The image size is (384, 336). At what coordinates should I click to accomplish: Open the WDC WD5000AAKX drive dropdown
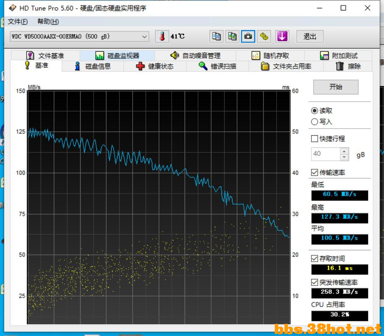[79, 37]
